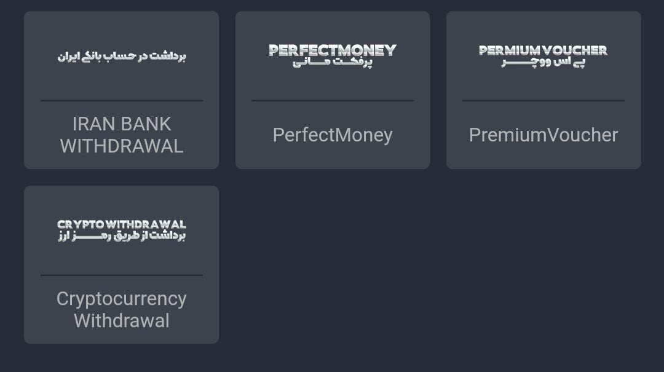Screen dimensions: 664x372
Task: Click divider line in Cryptocurrency Withdrawal card
Action: [x=121, y=275]
